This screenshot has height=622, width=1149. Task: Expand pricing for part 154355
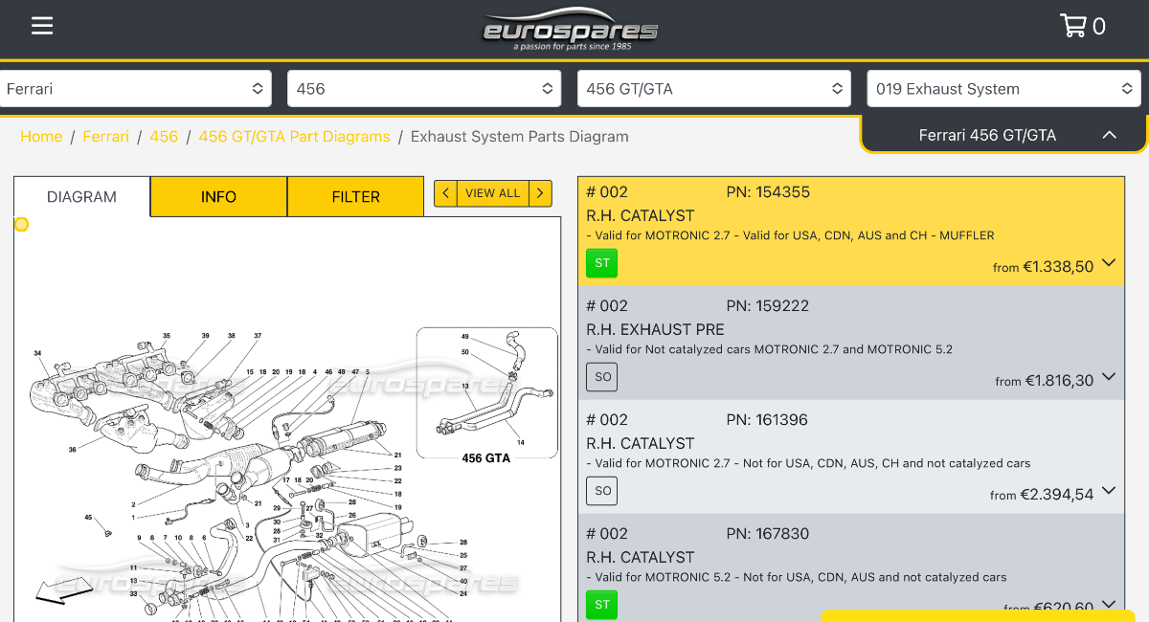[1109, 263]
